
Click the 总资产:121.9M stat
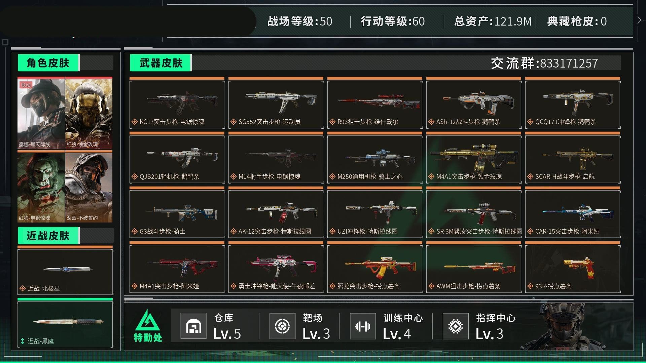(493, 22)
